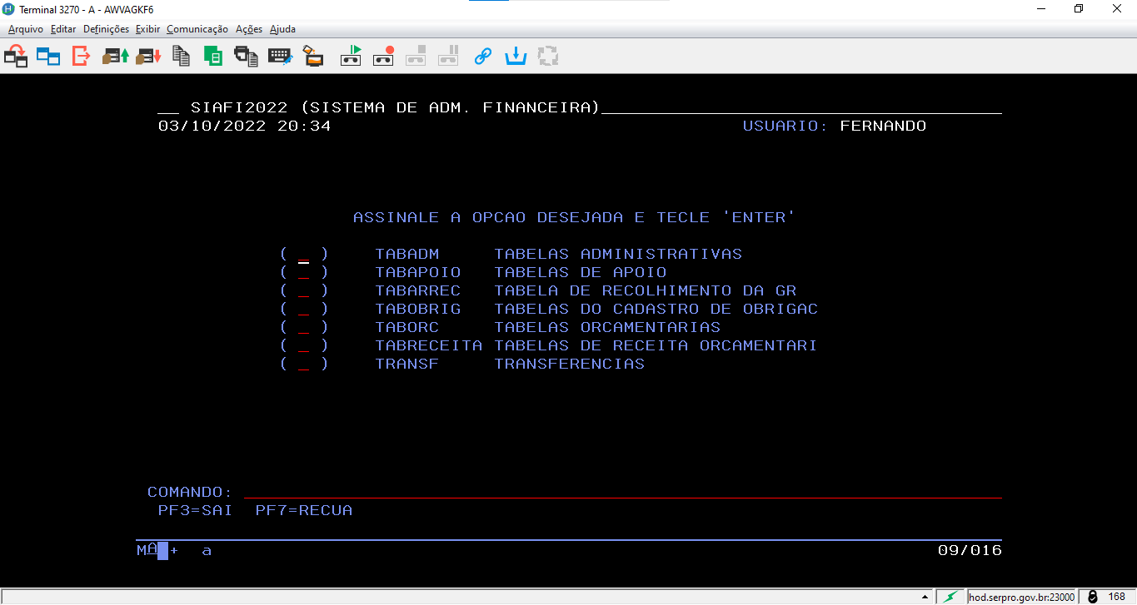Viewport: 1137px width, 605px height.
Task: Click the red disconnect/exit arrow icon
Action: [81, 57]
